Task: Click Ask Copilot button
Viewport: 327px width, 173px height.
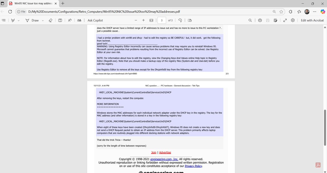Action: [95, 20]
